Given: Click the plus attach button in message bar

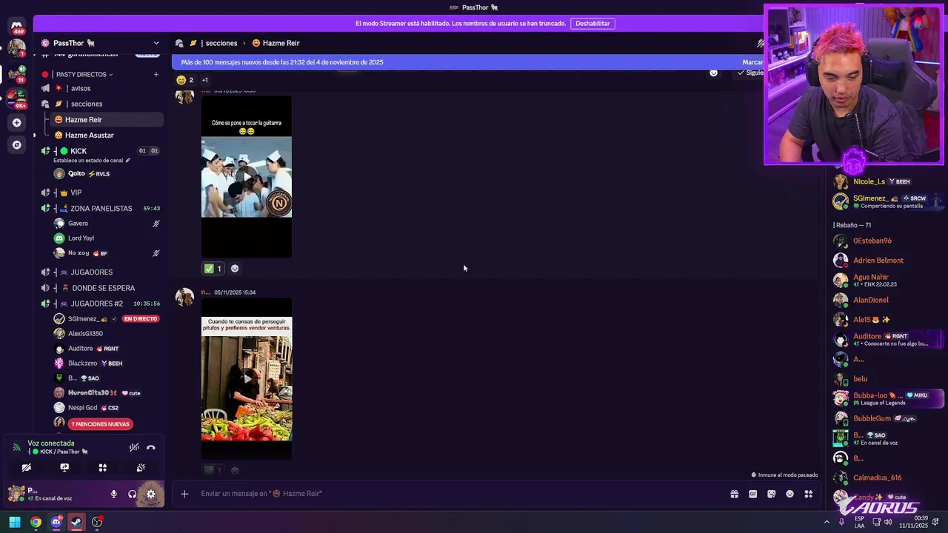Looking at the screenshot, I should pos(184,494).
